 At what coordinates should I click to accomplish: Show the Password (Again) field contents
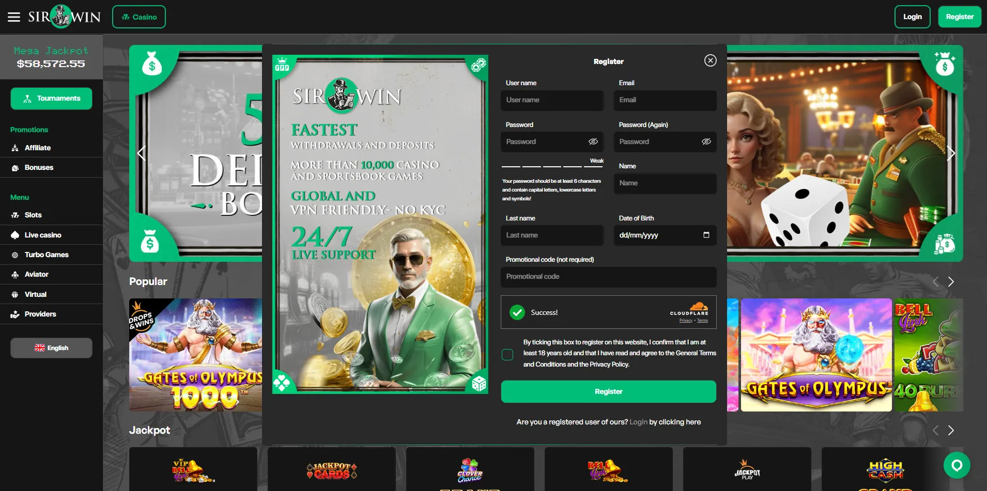tap(707, 141)
